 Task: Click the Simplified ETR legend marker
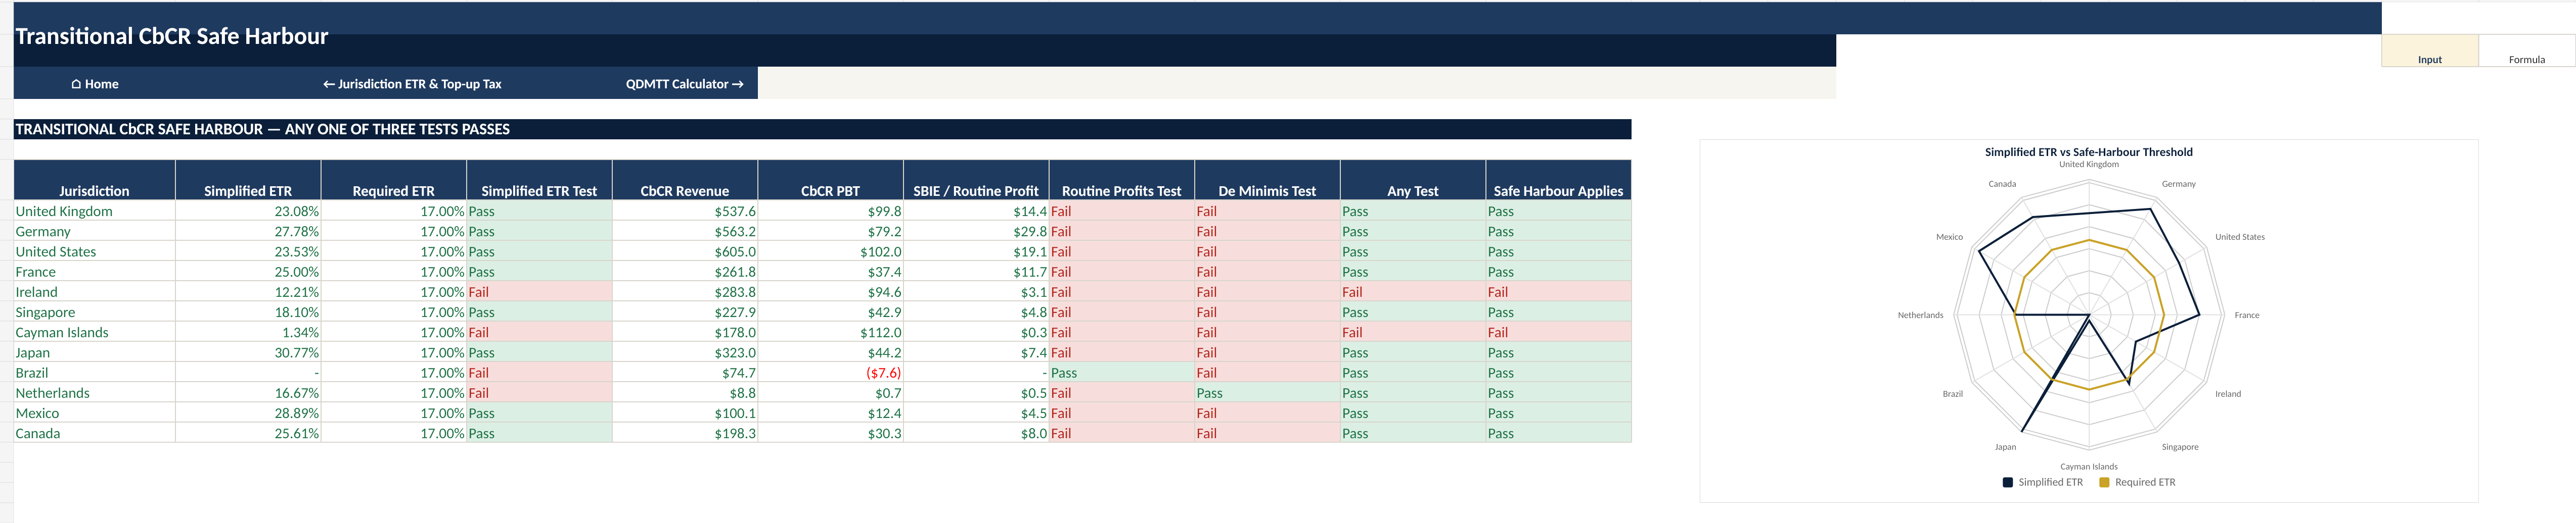[2007, 482]
